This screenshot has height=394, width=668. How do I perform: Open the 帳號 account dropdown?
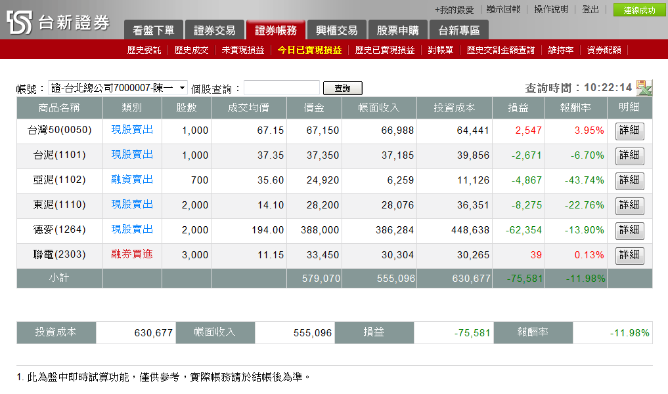(x=118, y=88)
